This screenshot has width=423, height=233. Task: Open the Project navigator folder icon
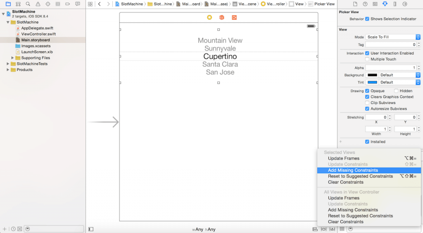click(8, 4)
